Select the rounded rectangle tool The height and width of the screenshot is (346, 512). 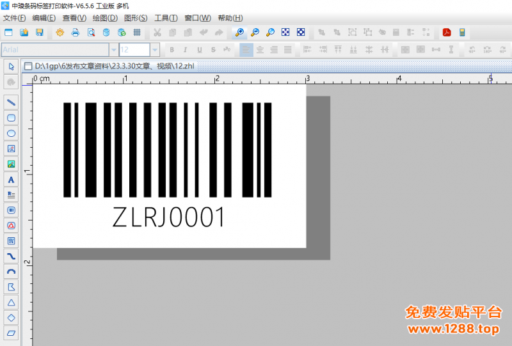click(x=11, y=118)
